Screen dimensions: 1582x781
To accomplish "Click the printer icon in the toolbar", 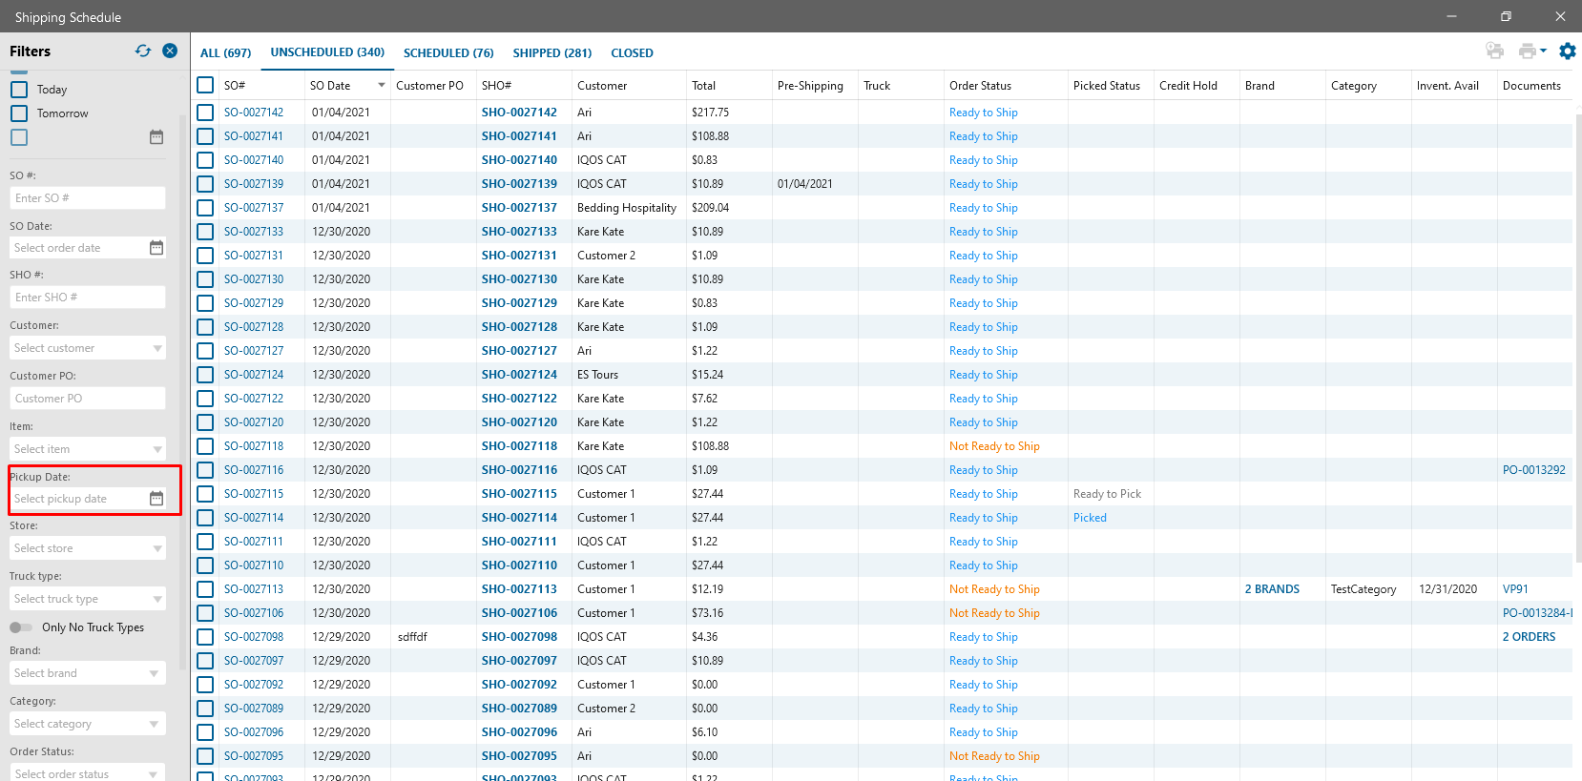I will pos(1528,51).
